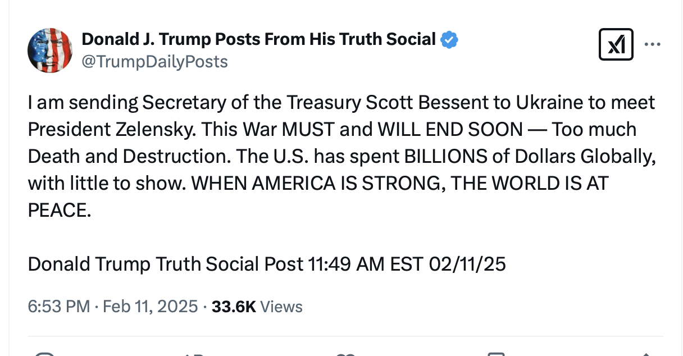The height and width of the screenshot is (356, 683).
Task: Open the flag-face profile avatar
Action: pos(50,50)
